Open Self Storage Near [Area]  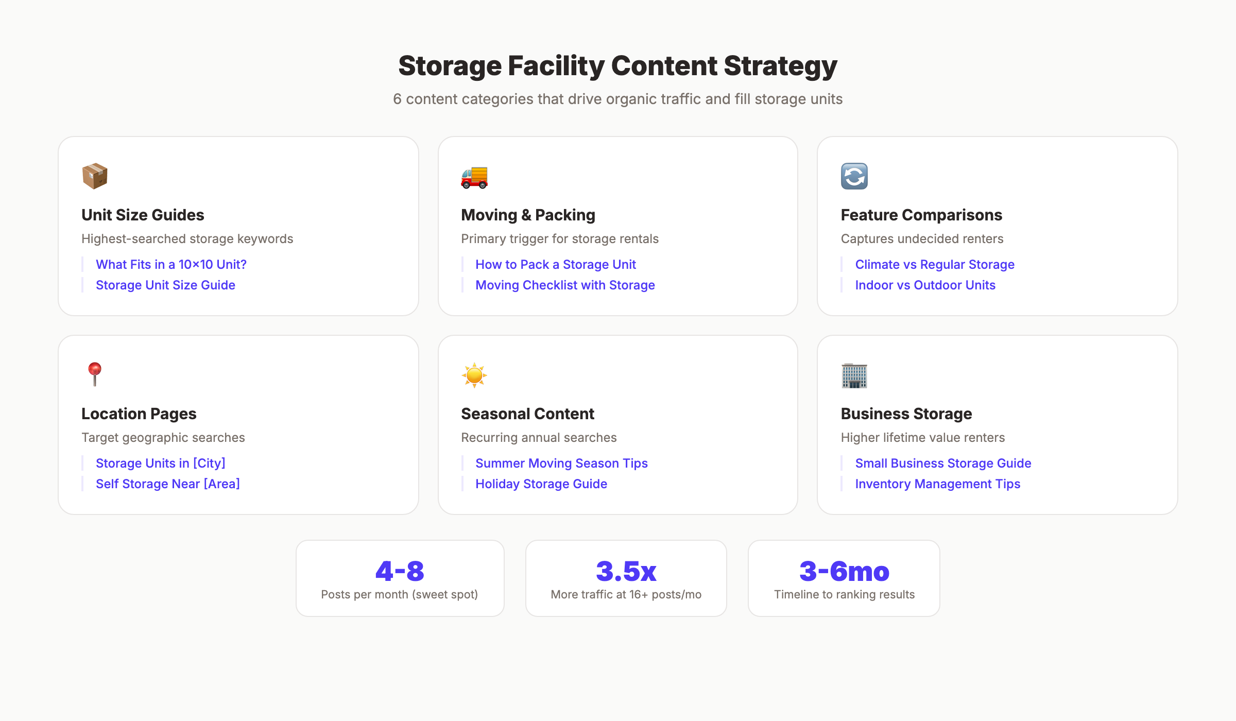pos(168,484)
